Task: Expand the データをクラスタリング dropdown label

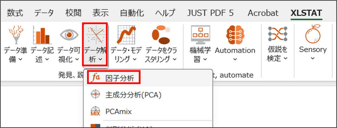Action: (161, 55)
